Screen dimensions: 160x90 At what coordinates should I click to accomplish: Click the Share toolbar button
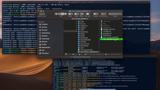pyautogui.click(x=82, y=14)
